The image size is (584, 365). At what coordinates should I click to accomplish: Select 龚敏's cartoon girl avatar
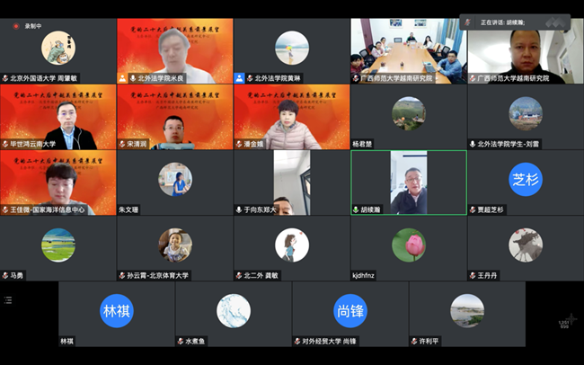292,245
